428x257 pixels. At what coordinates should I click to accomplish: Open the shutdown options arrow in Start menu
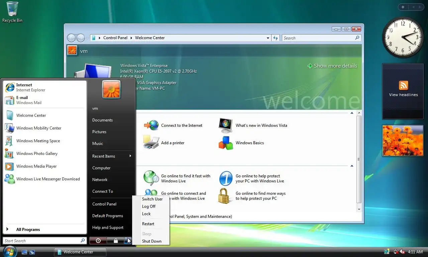[128, 241]
